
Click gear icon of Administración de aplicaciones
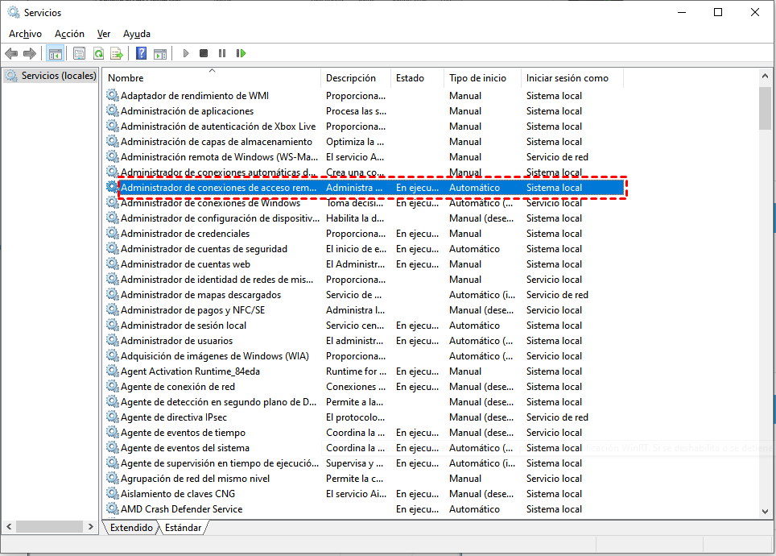[113, 110]
